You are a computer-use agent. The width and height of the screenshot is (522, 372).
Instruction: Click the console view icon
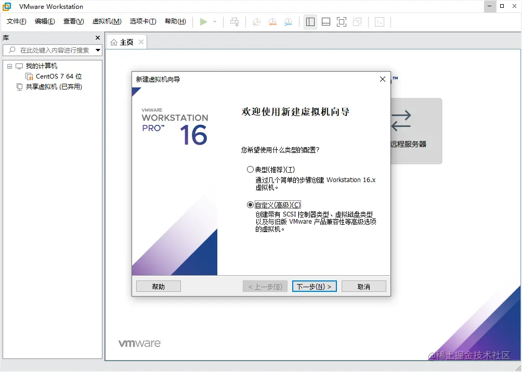pos(380,22)
